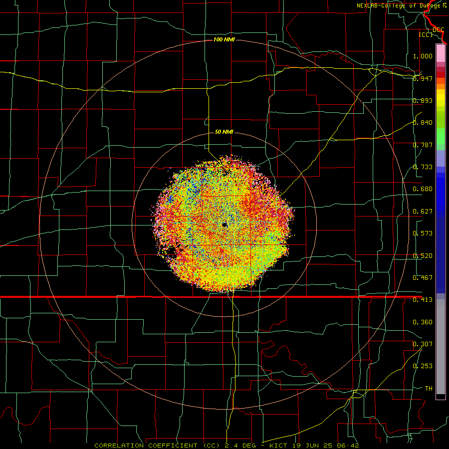The image size is (449, 449).
Task: Click the 0.627 color scale value
Action: coord(423,212)
